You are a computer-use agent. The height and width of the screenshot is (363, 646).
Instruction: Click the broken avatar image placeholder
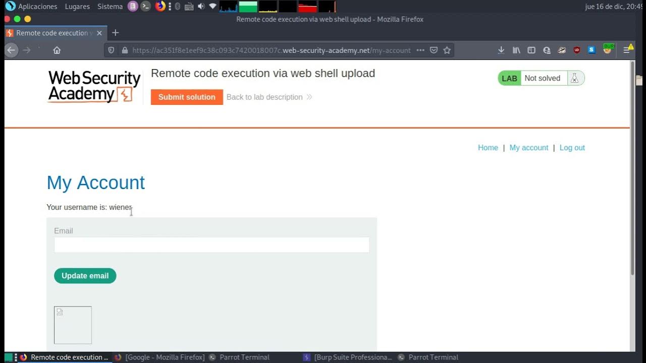click(x=73, y=325)
